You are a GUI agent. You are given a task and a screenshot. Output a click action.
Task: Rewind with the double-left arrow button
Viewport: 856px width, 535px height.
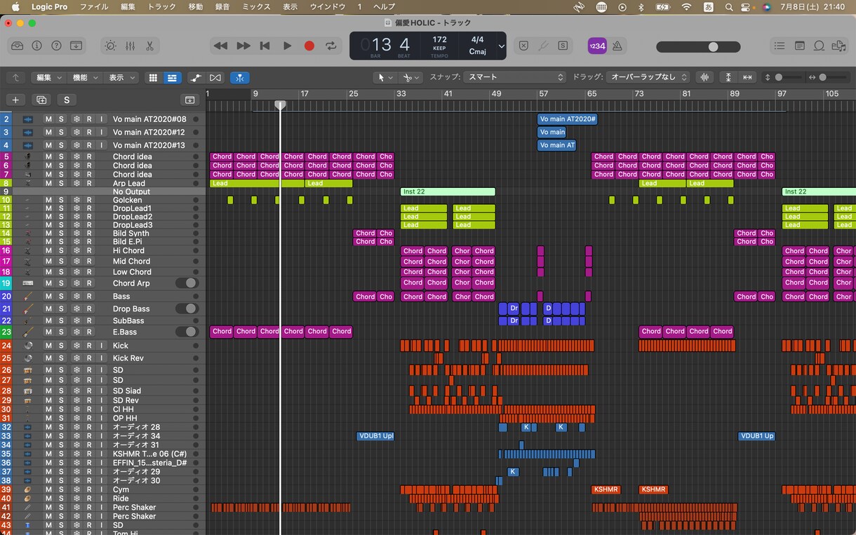pos(220,46)
